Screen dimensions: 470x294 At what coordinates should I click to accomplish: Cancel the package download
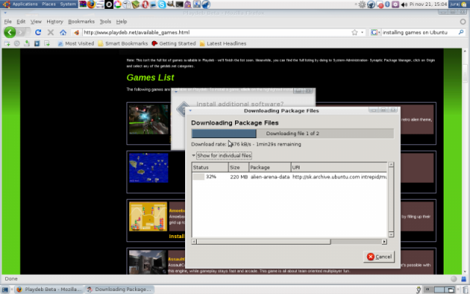tap(379, 257)
